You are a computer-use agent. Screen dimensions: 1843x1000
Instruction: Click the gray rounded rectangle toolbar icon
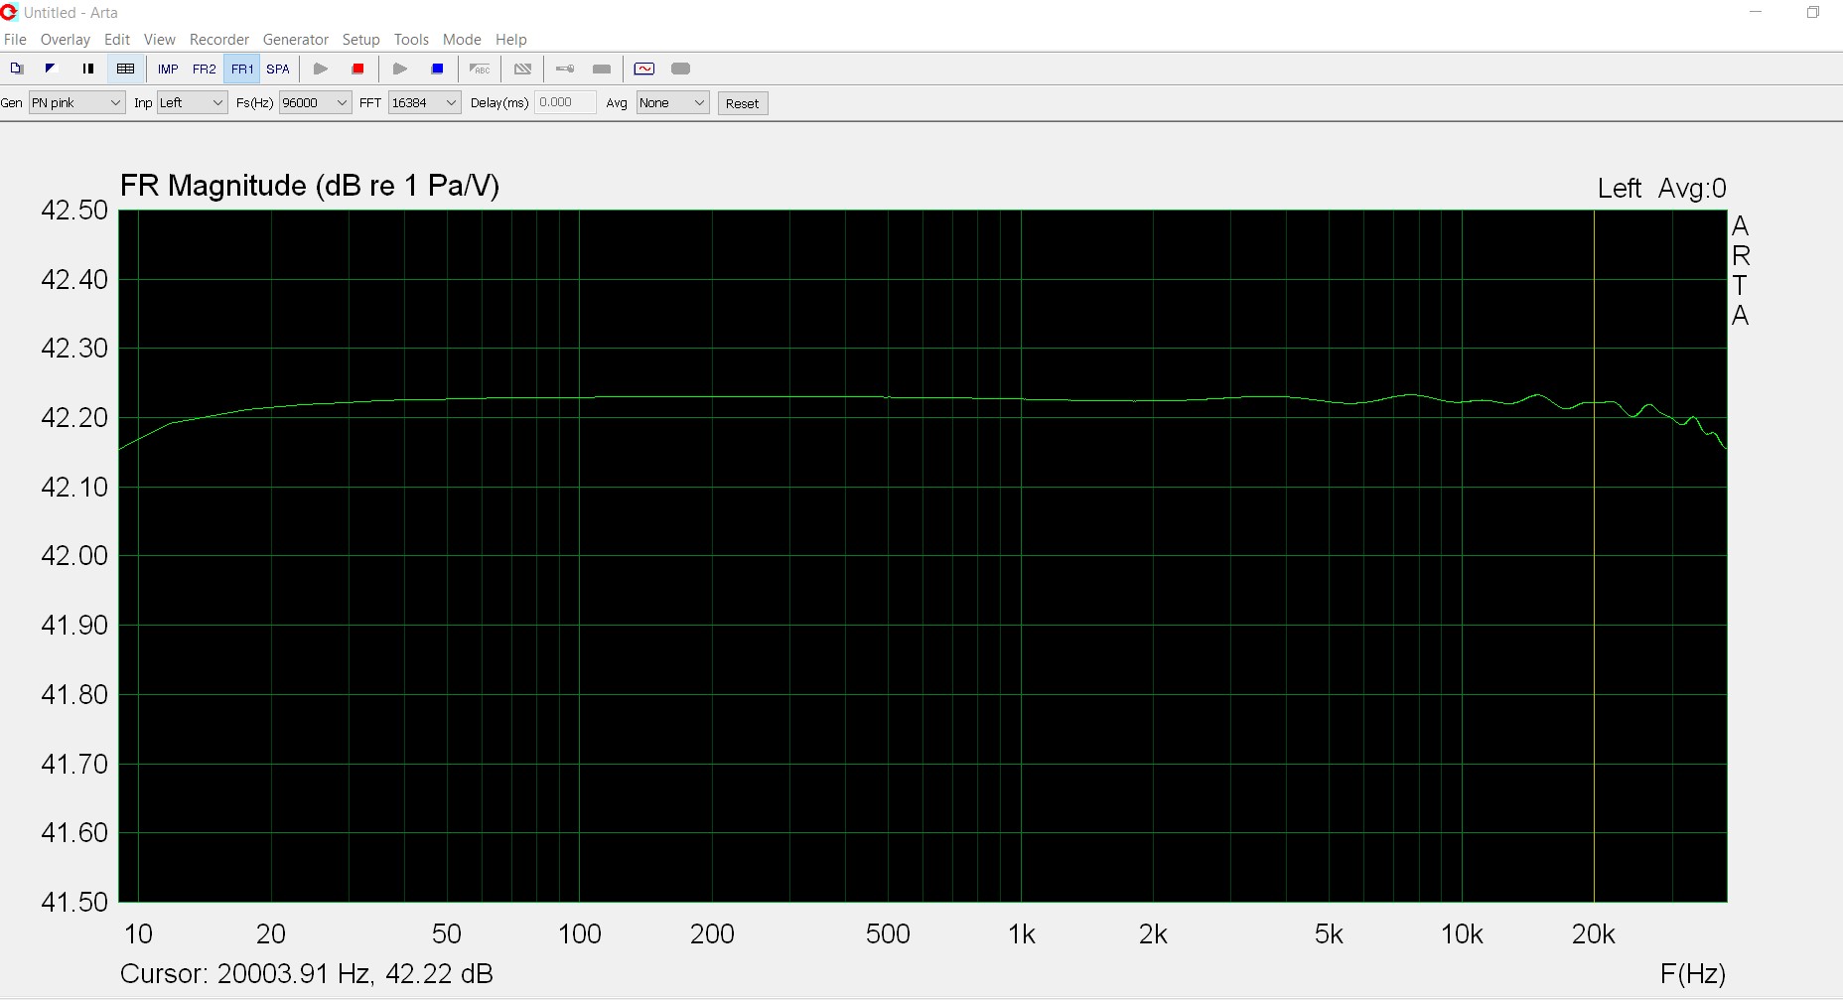click(x=681, y=69)
